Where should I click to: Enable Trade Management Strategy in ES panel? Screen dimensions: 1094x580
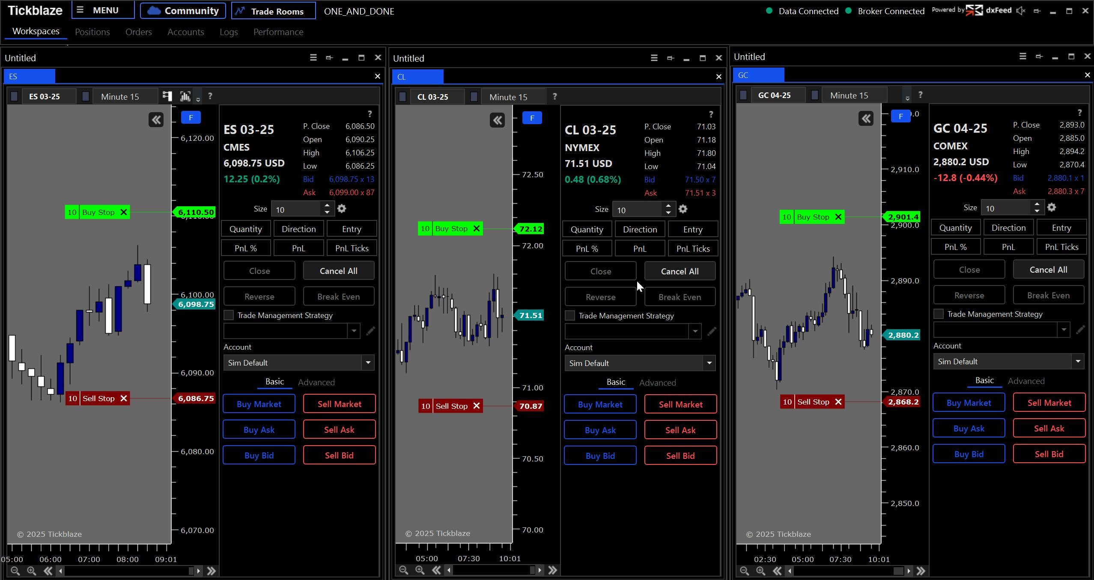[229, 315]
